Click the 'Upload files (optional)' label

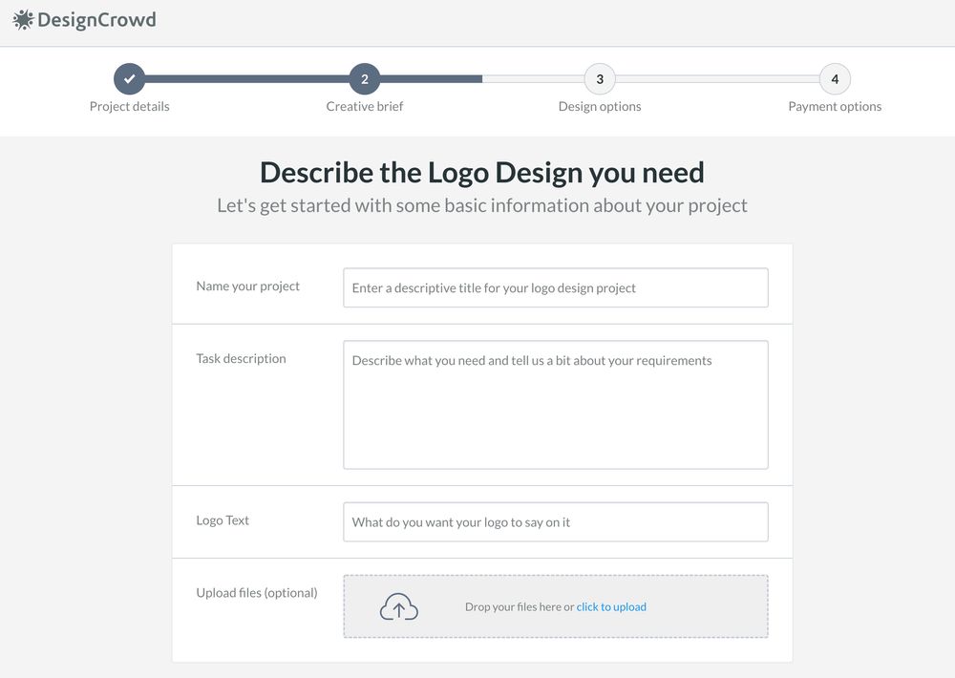tap(256, 593)
